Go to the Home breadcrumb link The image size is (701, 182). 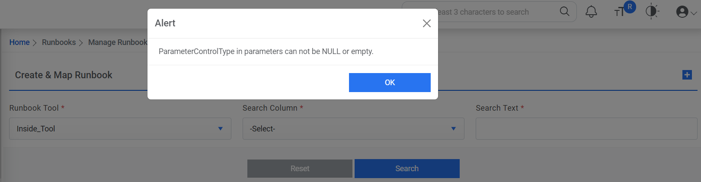[19, 42]
